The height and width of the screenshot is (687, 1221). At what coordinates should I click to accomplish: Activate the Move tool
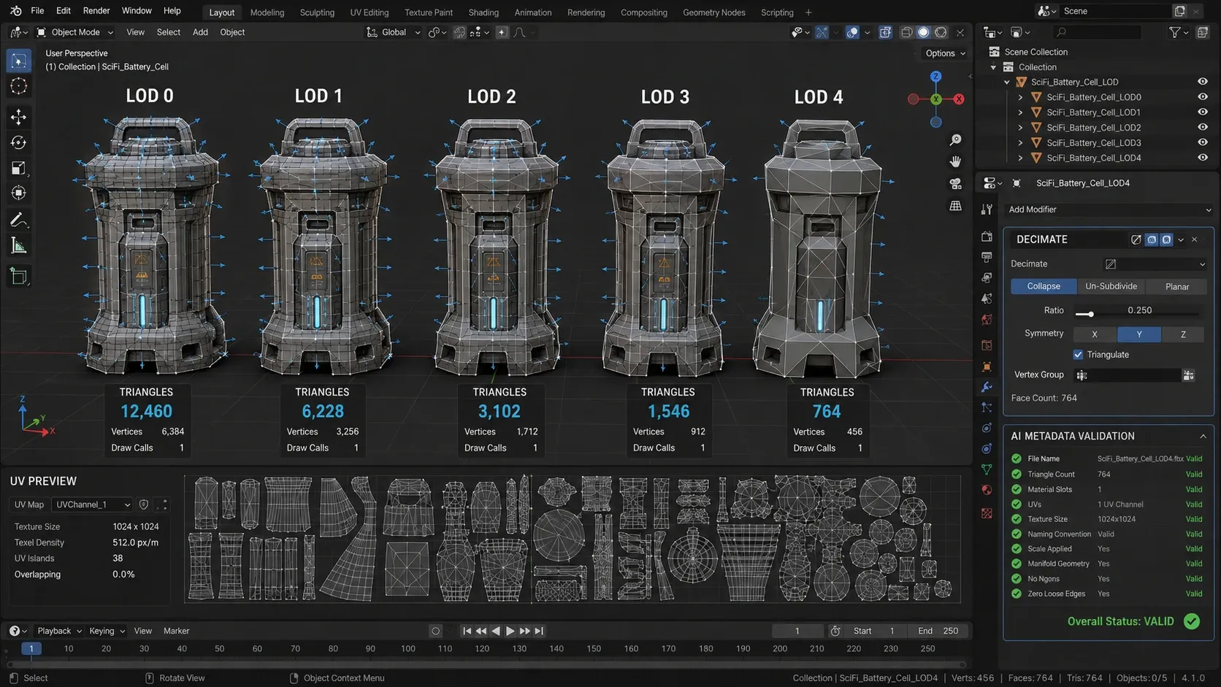pos(19,117)
